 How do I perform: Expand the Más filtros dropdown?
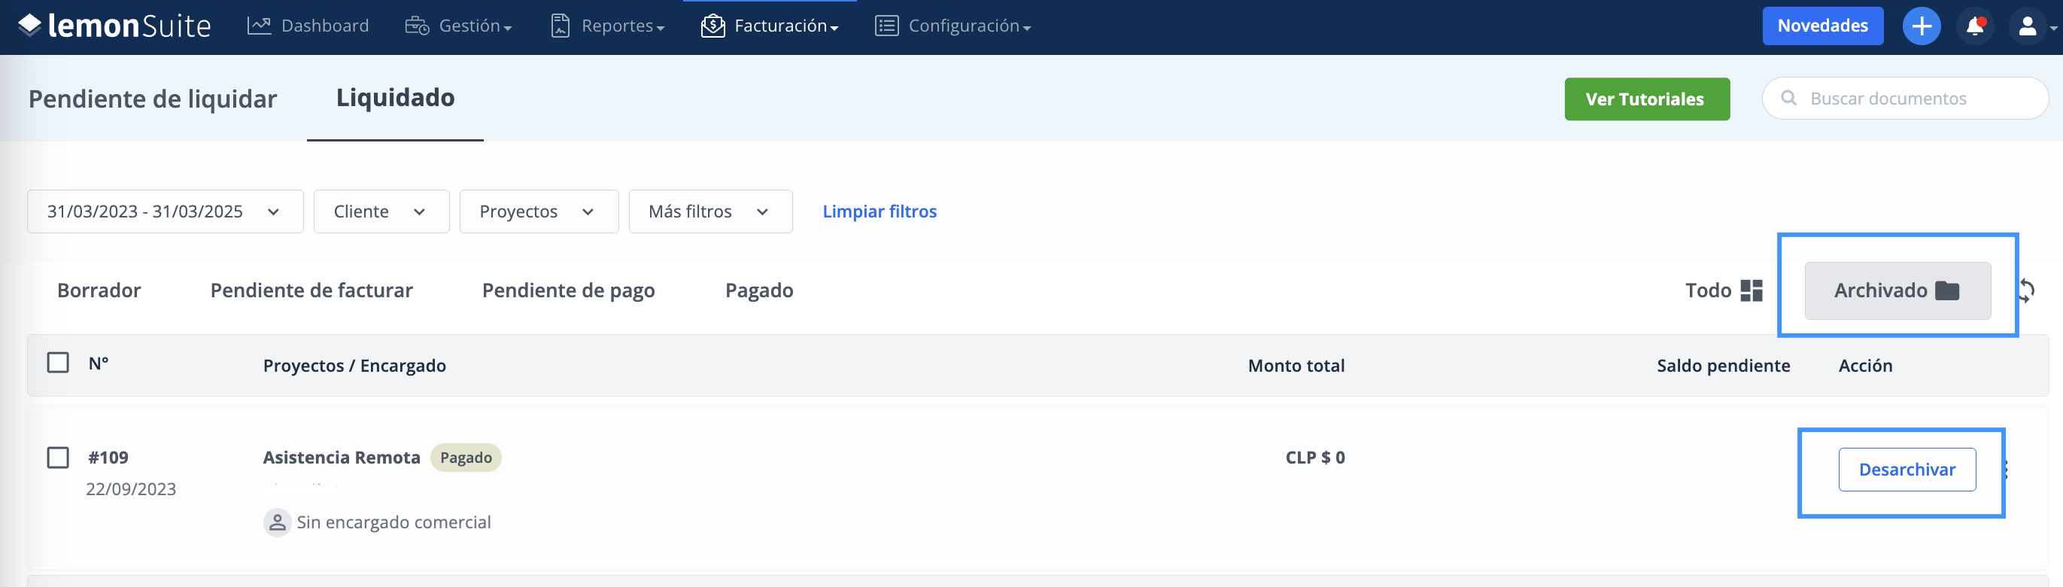[710, 211]
